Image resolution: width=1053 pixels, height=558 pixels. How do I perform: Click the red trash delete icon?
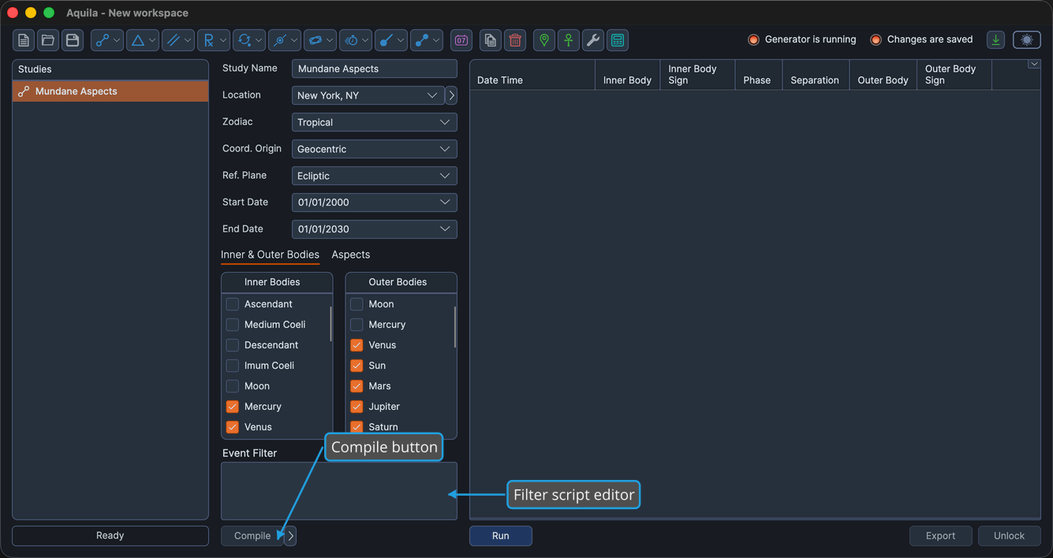(515, 40)
